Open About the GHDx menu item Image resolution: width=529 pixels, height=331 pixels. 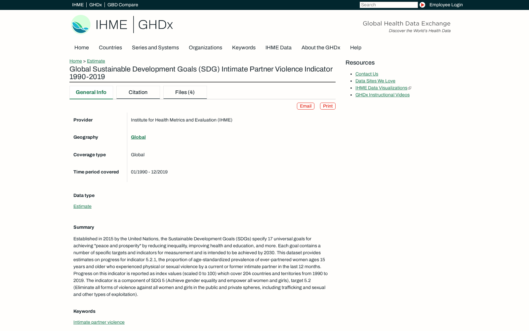[x=321, y=48]
